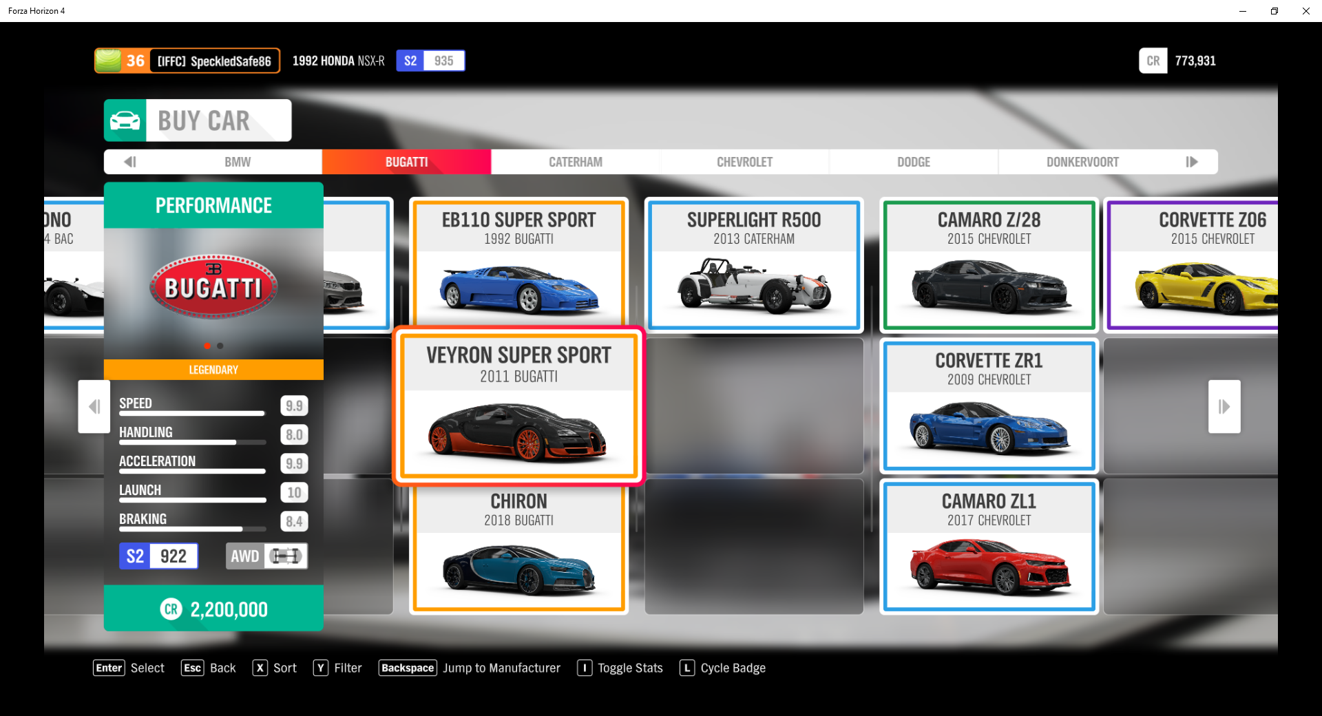Click the CR icon on the 2,200,000 price
This screenshot has height=716, width=1322.
pos(171,609)
